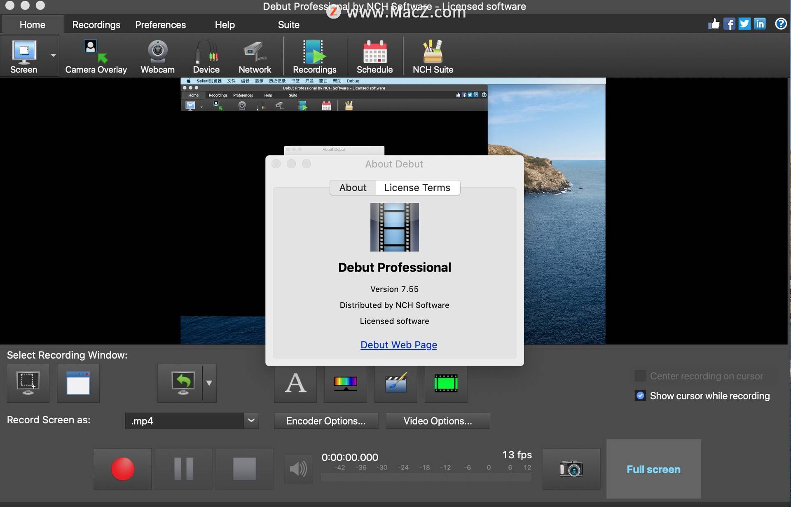Screen dimensions: 791x507
Task: Click the Apple menu in the preview
Action: [188, 81]
